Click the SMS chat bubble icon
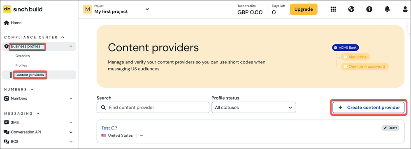This screenshot has width=411, height=149. tap(7, 122)
